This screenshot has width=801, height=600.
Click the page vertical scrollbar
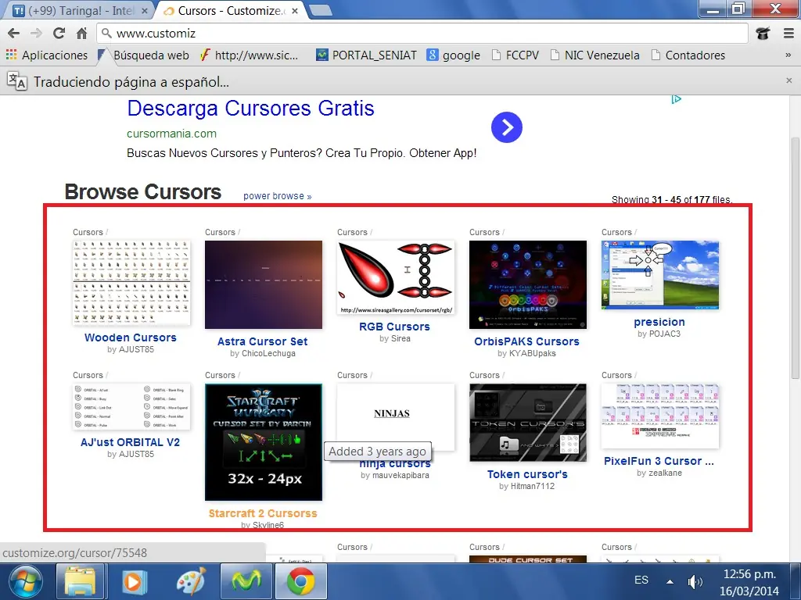(x=796, y=258)
